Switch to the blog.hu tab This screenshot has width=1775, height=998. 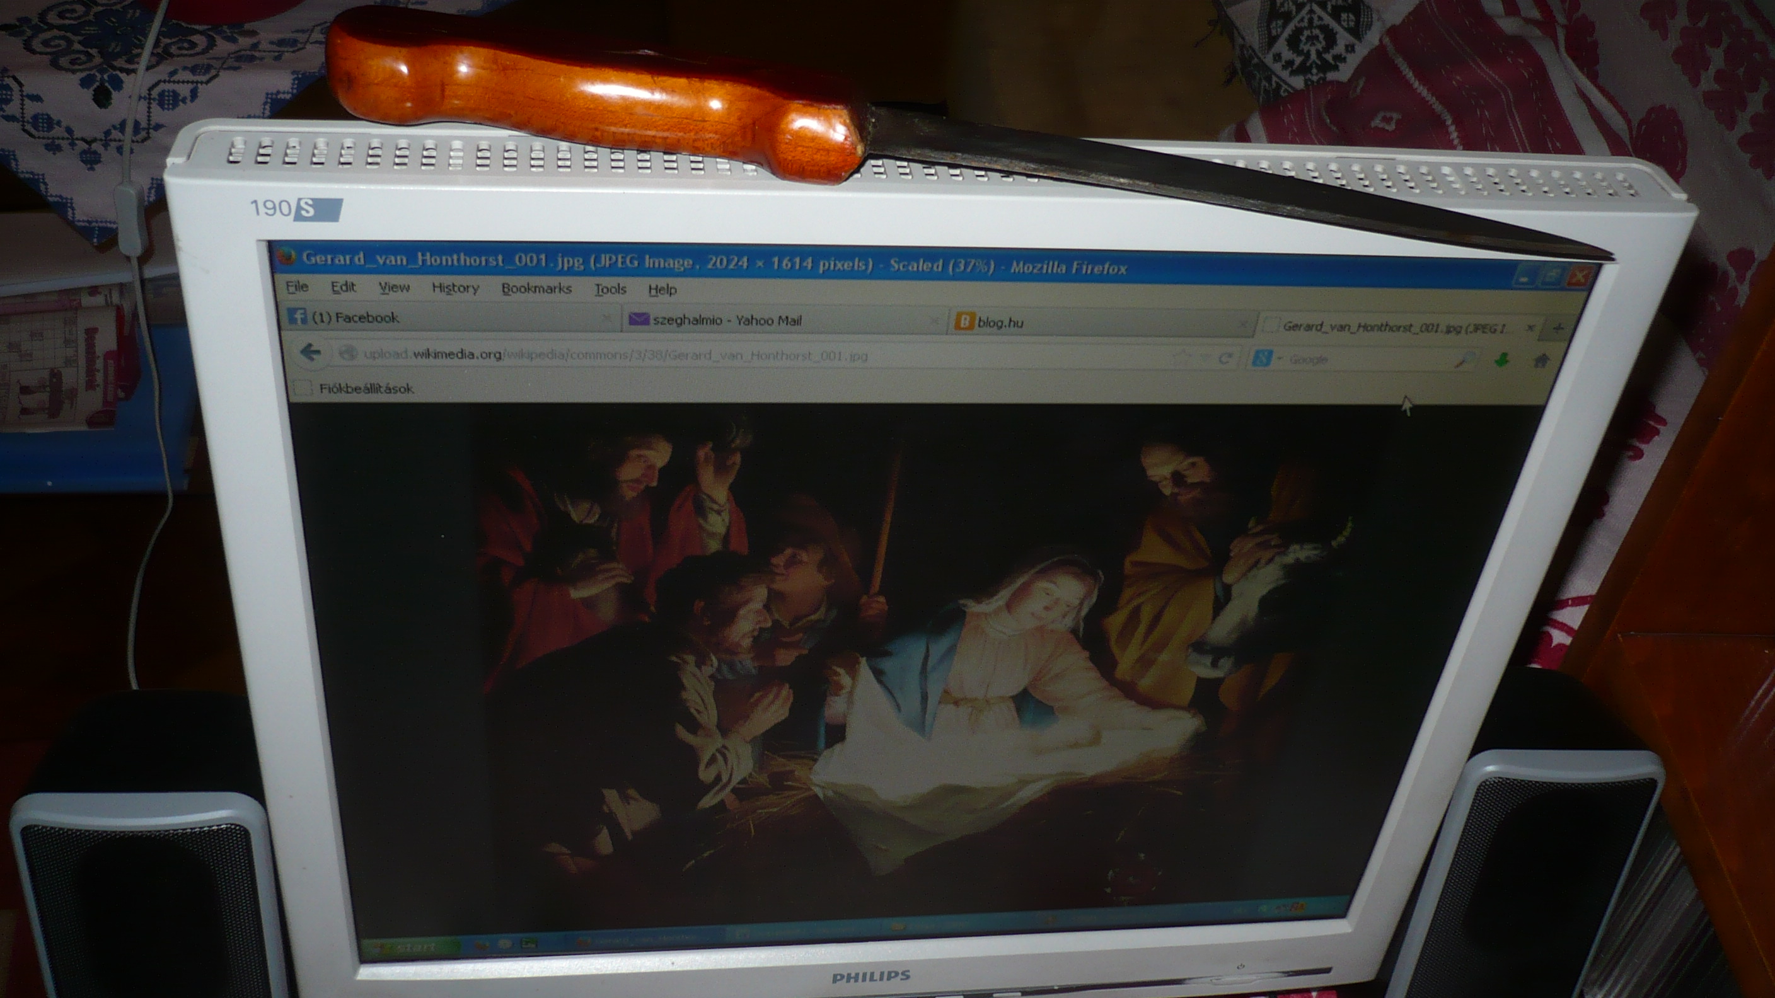[x=1101, y=323]
